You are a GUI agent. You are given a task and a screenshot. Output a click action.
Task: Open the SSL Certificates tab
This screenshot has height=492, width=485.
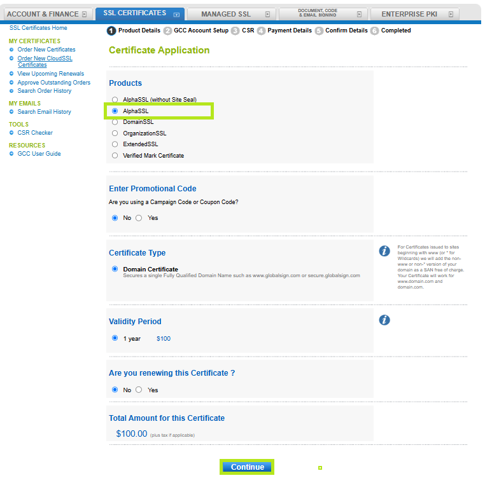pos(140,14)
